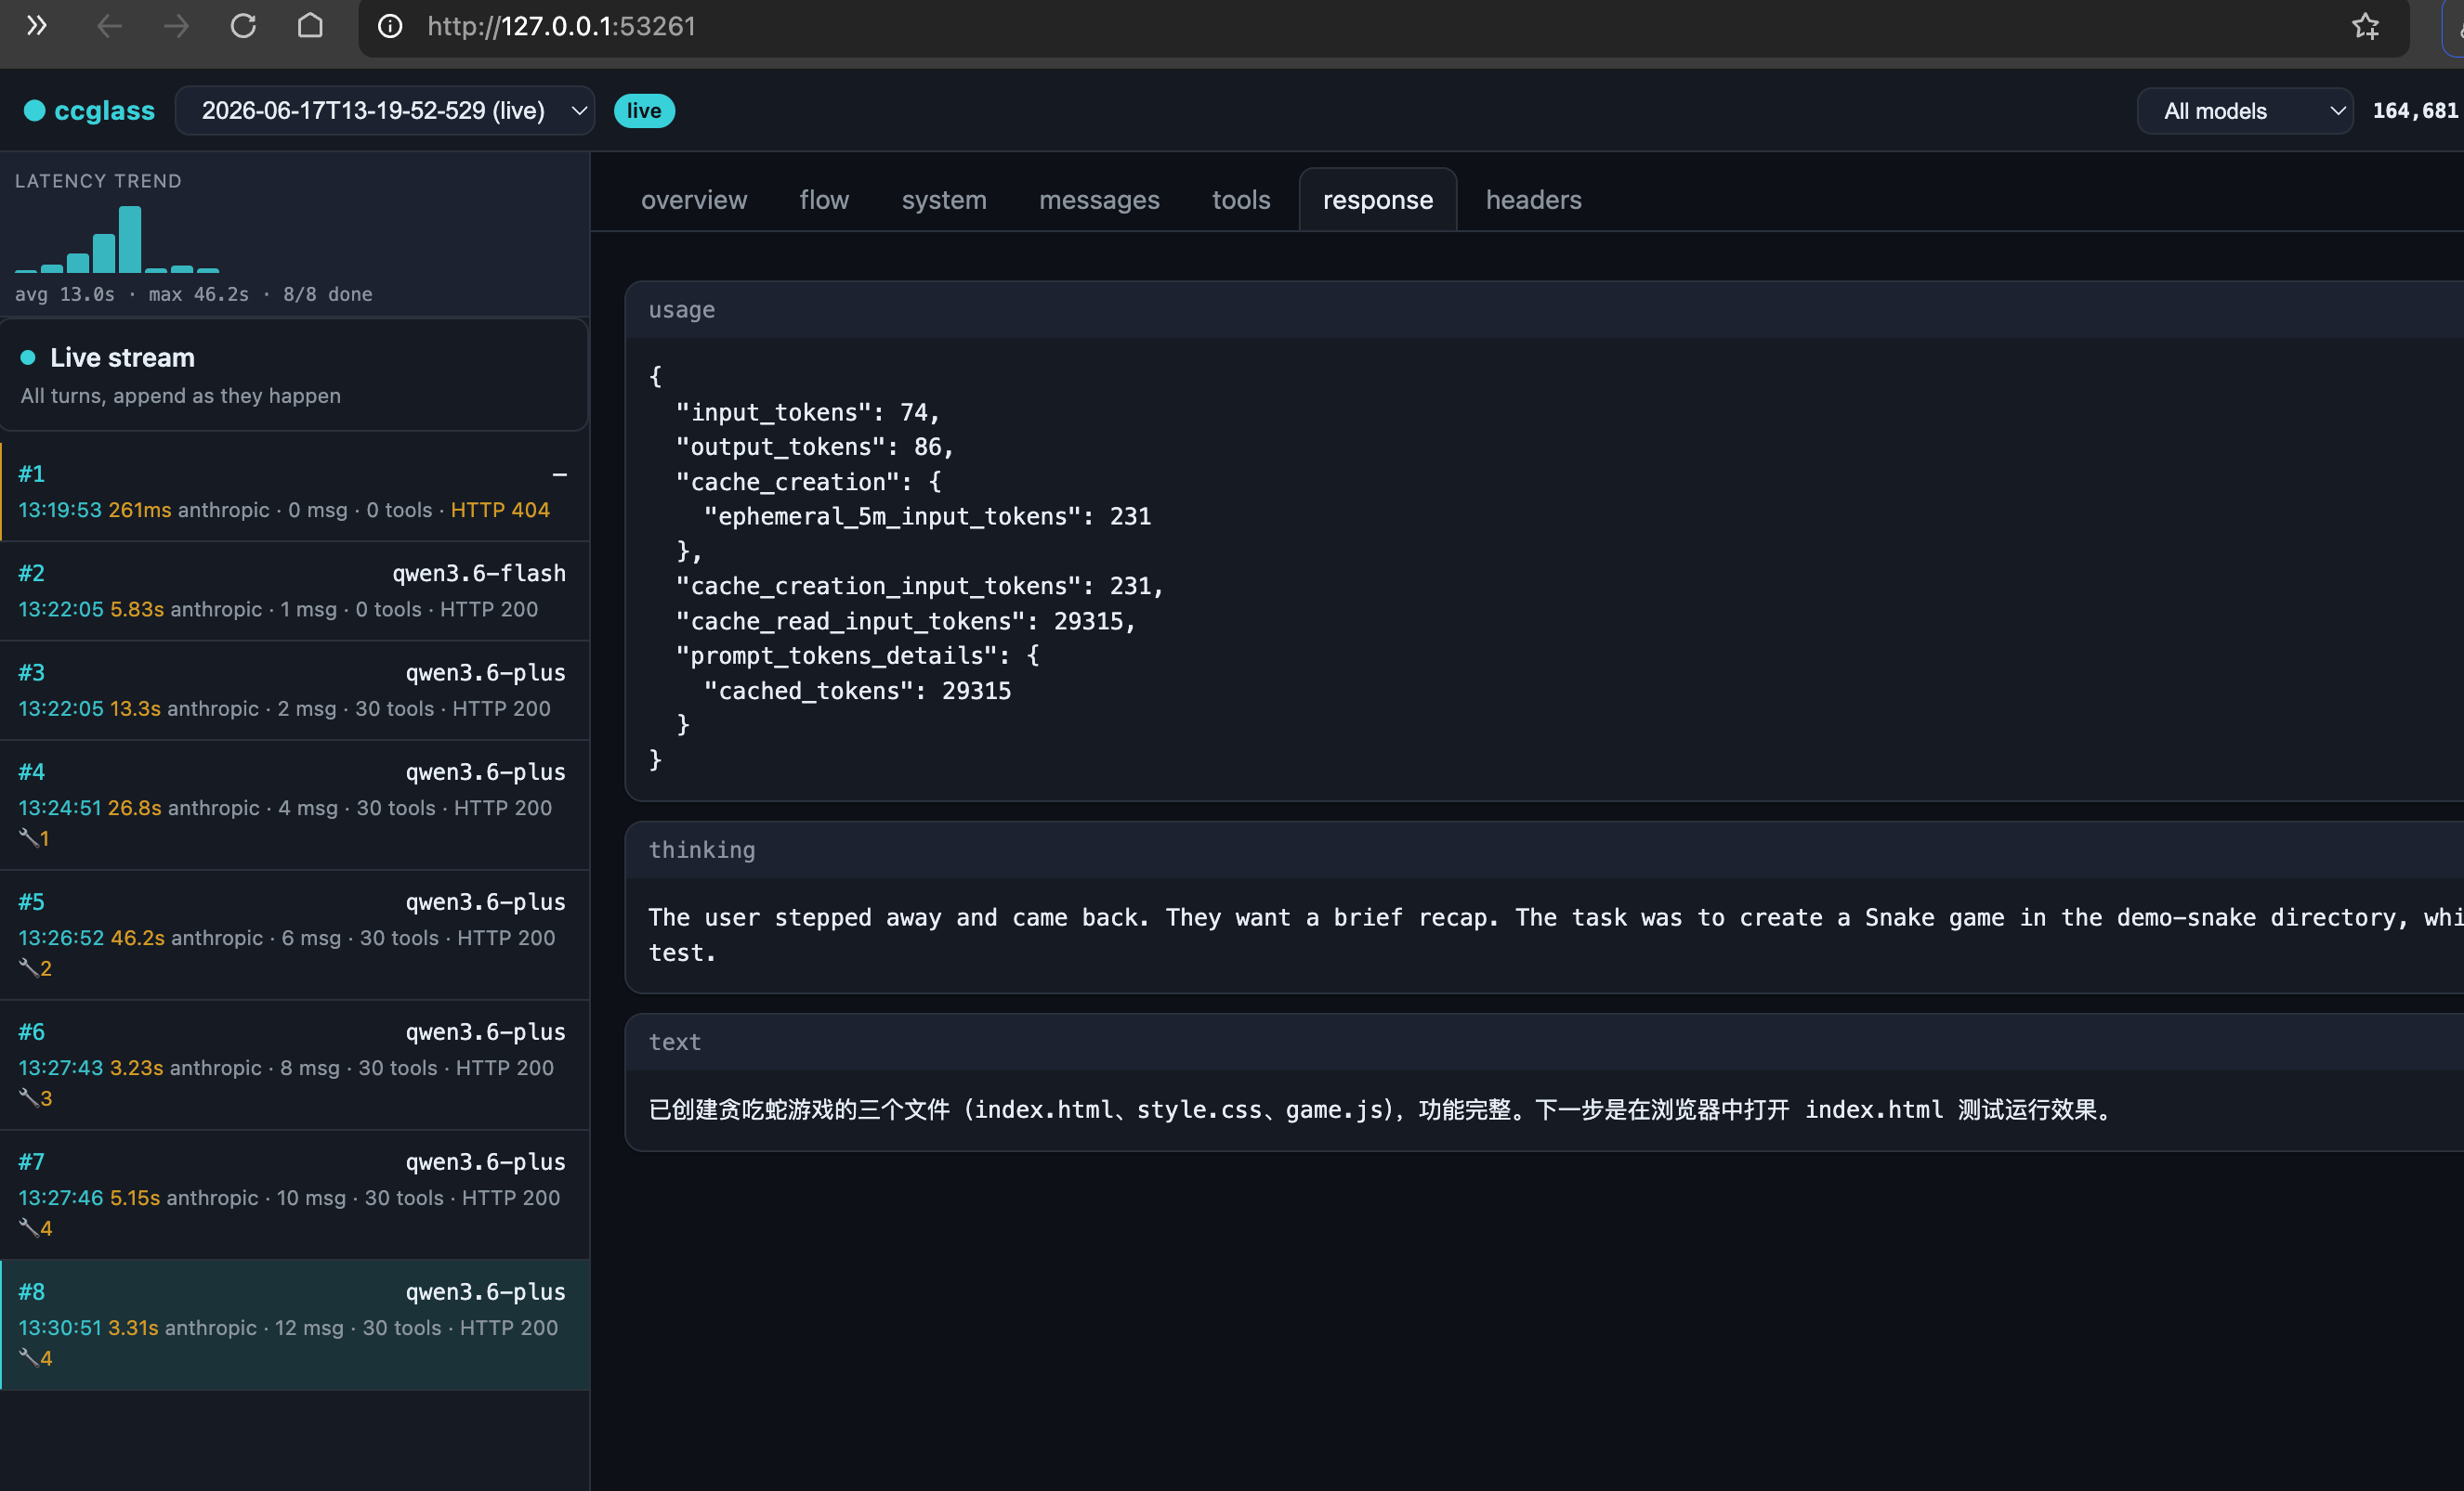Click the 164,681 token count
The image size is (2464, 1491).
(2414, 110)
